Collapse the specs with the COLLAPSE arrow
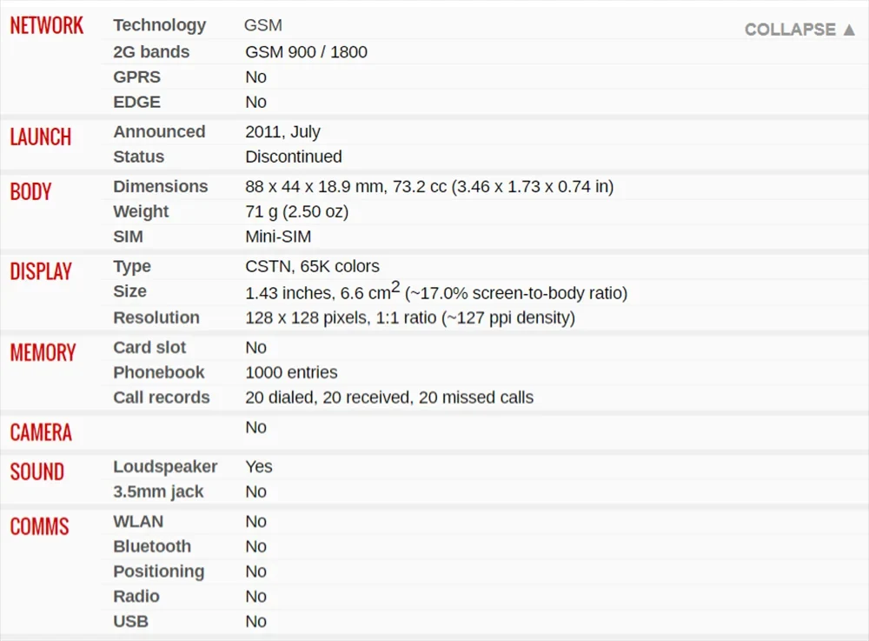Image resolution: width=869 pixels, height=641 pixels. coord(799,30)
